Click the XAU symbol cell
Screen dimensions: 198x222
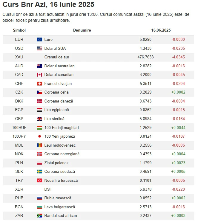pyautogui.click(x=19, y=57)
